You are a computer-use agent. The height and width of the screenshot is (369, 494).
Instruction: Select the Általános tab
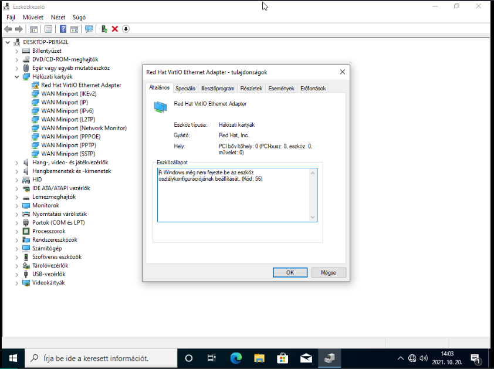pyautogui.click(x=160, y=87)
